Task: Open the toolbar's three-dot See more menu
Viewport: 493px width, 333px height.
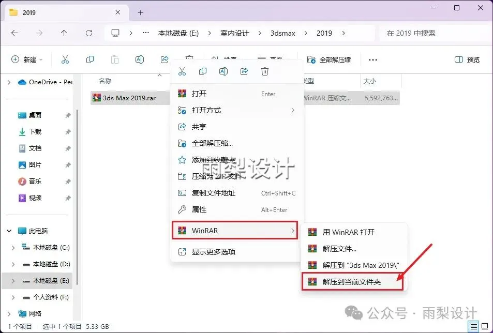Action: click(x=372, y=59)
